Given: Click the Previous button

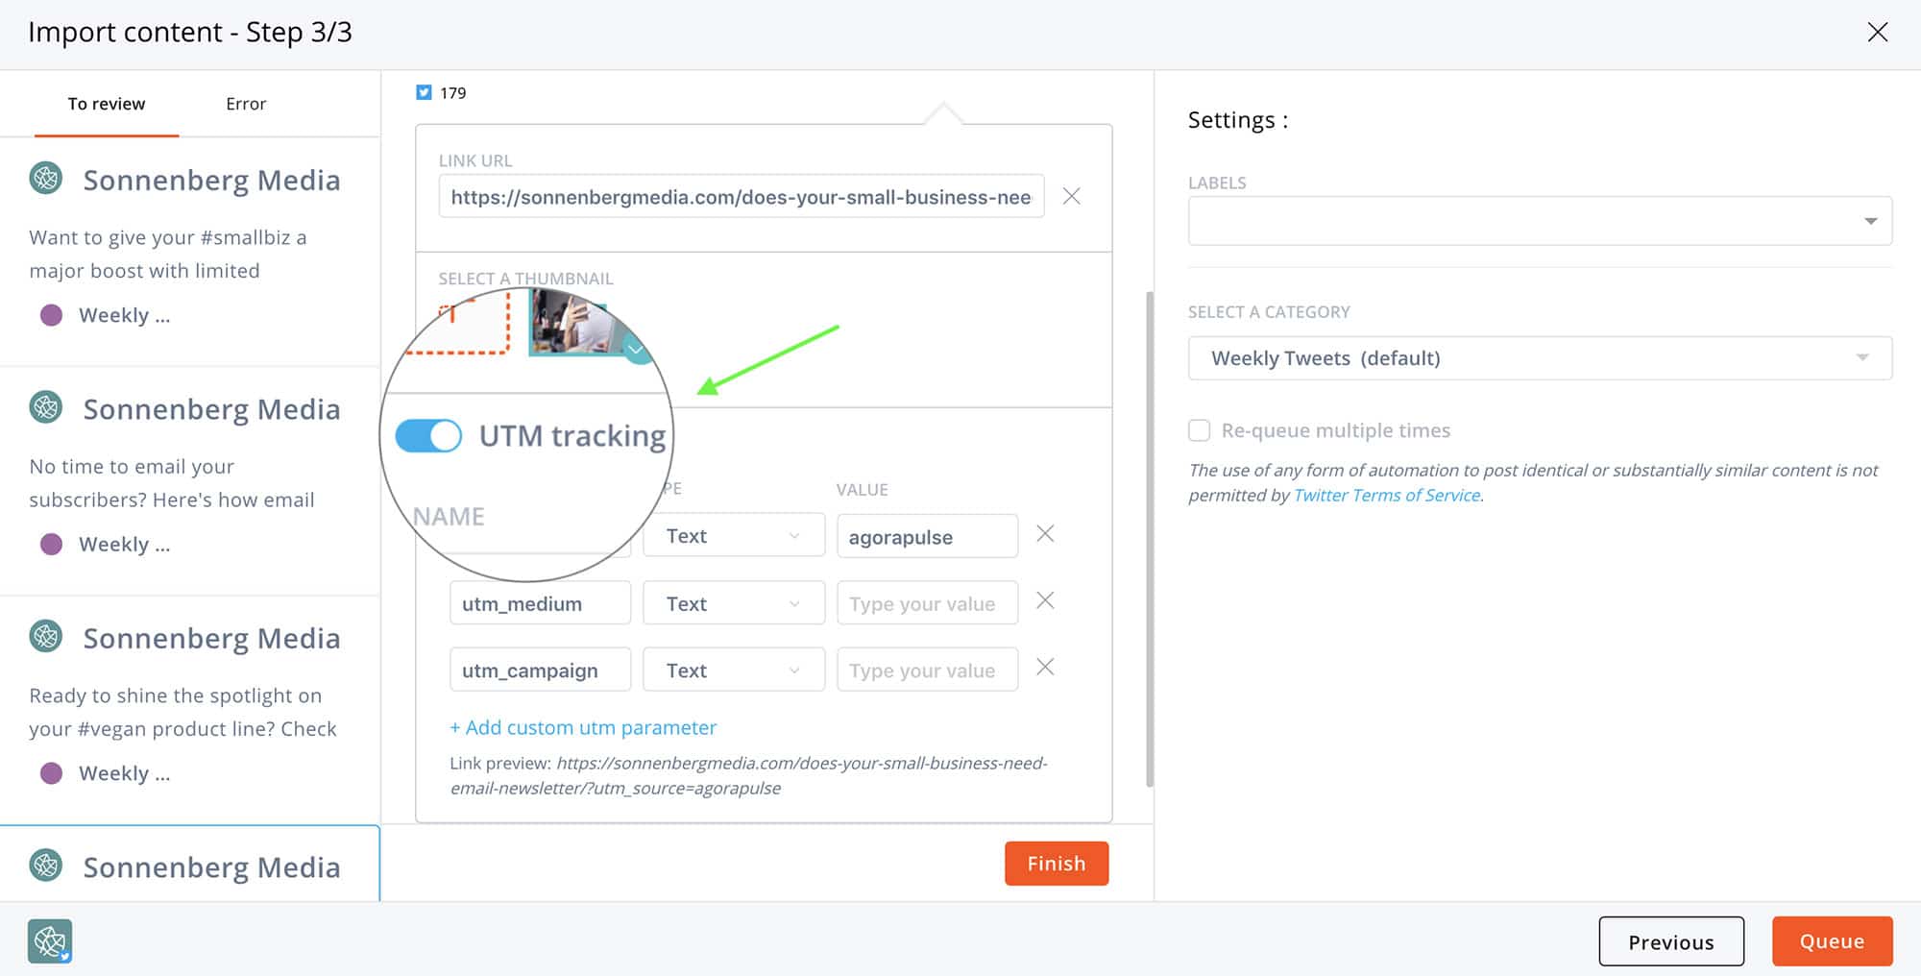Looking at the screenshot, I should (1671, 941).
